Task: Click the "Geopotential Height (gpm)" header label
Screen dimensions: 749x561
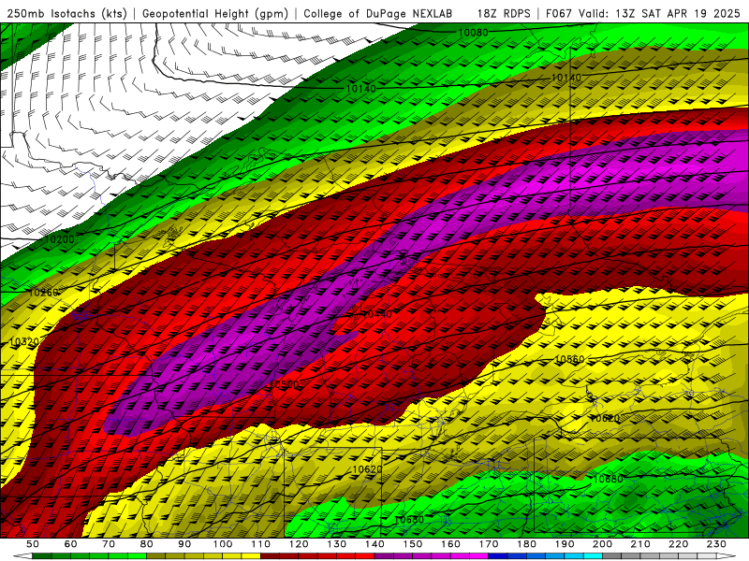Action: pos(215,14)
